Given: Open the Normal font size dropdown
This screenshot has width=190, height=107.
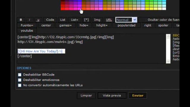Looking at the screenshot, I should coord(126,20).
